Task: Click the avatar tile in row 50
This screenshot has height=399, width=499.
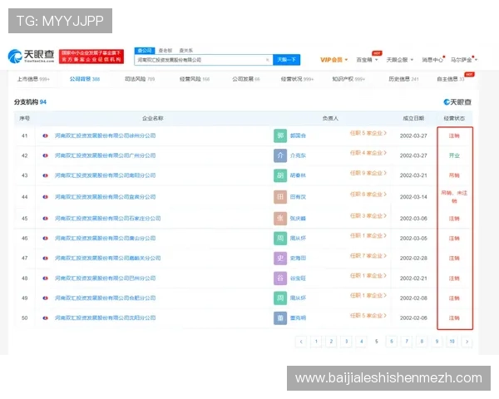Action: click(280, 318)
